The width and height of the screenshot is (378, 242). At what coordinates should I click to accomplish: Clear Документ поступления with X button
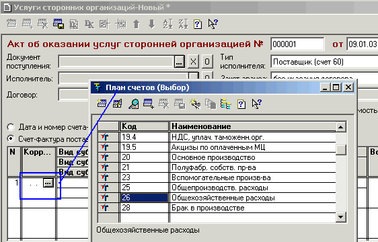(193, 62)
